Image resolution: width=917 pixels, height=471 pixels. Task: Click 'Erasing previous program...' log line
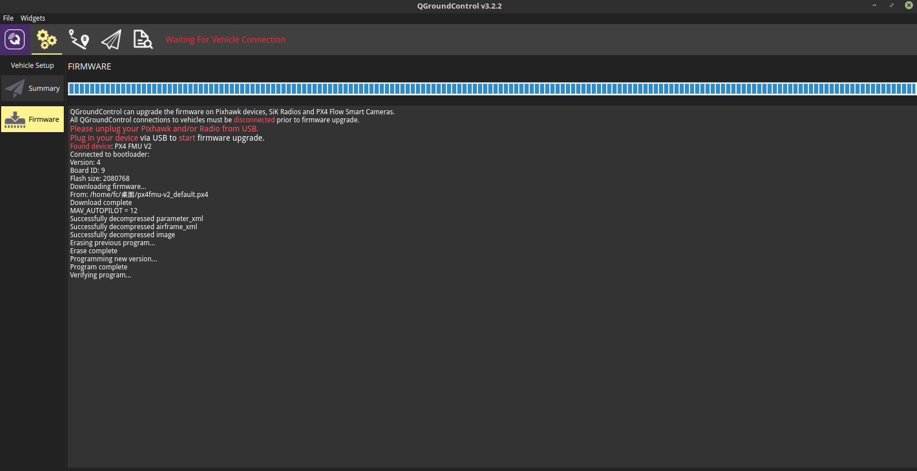tap(113, 243)
